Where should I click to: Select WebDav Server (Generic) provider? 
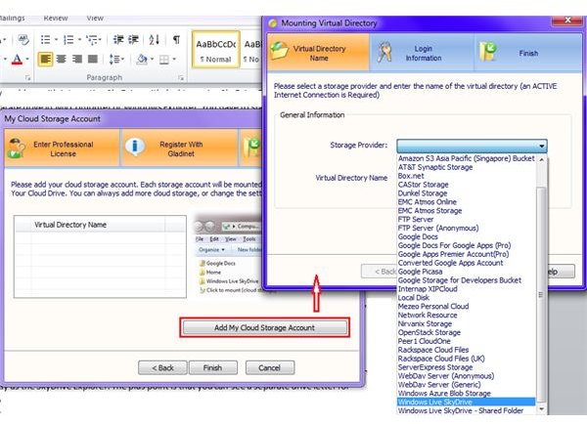point(466,384)
